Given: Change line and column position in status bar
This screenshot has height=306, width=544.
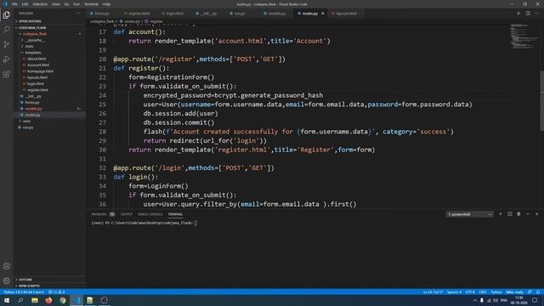Looking at the screenshot, I should [x=433, y=292].
